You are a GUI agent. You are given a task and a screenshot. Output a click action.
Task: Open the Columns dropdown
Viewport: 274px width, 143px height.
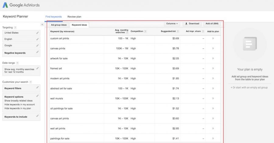point(172,24)
